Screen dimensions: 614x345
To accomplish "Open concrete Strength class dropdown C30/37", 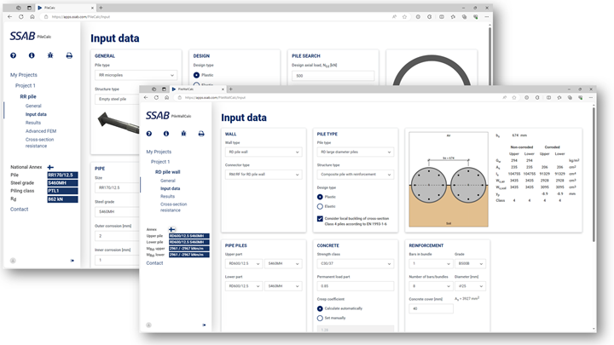I will pyautogui.click(x=355, y=263).
